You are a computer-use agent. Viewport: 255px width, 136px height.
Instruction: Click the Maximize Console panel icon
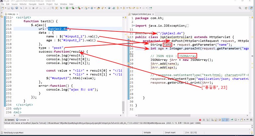[251, 120]
